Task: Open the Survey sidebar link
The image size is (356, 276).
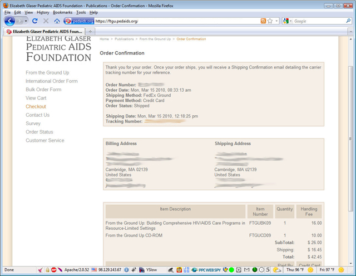Action: 33,124
